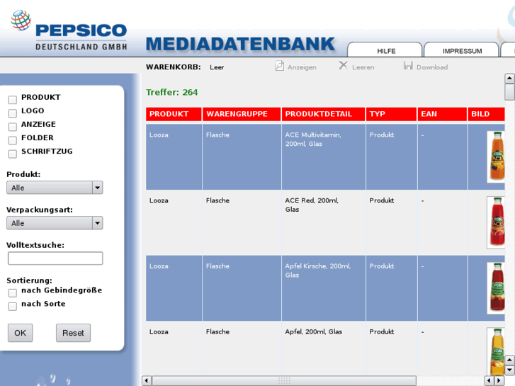Click the Leeren X icon
Image resolution: width=515 pixels, height=386 pixels.
[344, 65]
